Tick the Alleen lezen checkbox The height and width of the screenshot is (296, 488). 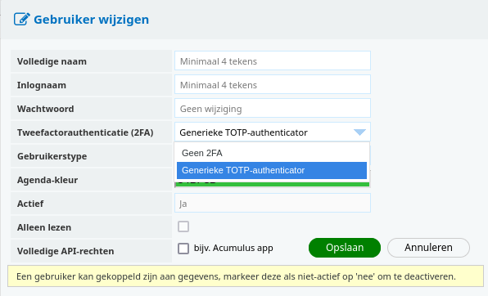[183, 226]
